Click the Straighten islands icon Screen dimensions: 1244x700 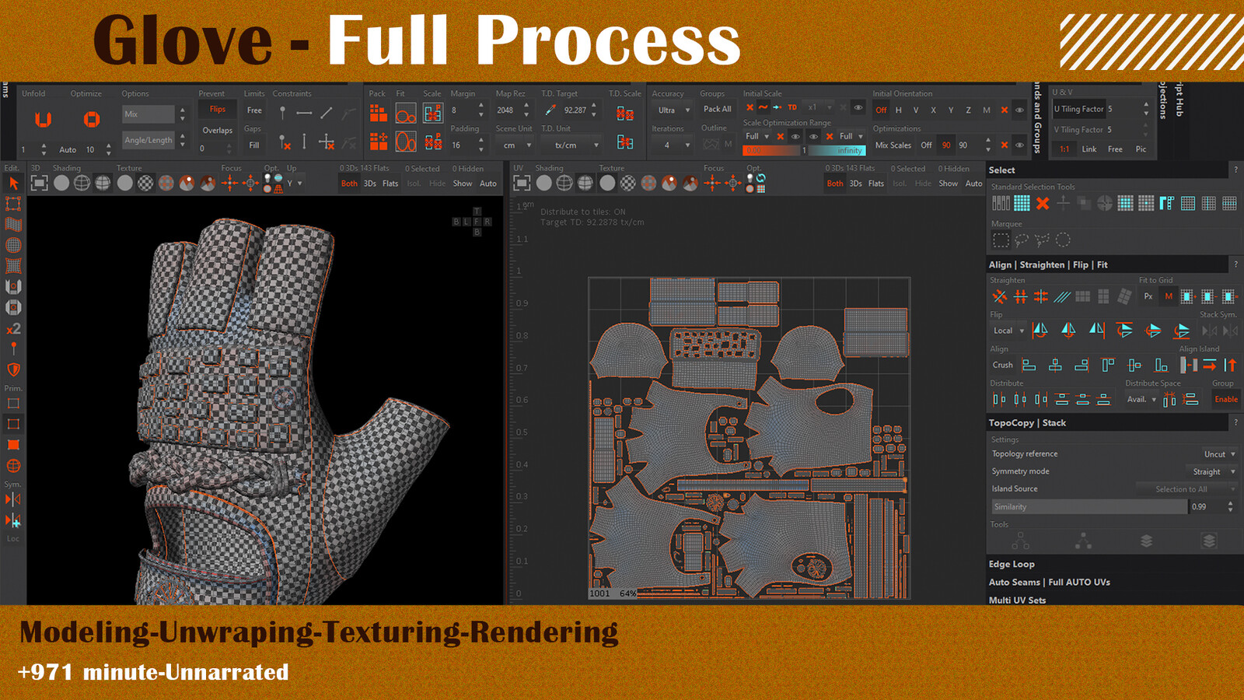click(1000, 296)
